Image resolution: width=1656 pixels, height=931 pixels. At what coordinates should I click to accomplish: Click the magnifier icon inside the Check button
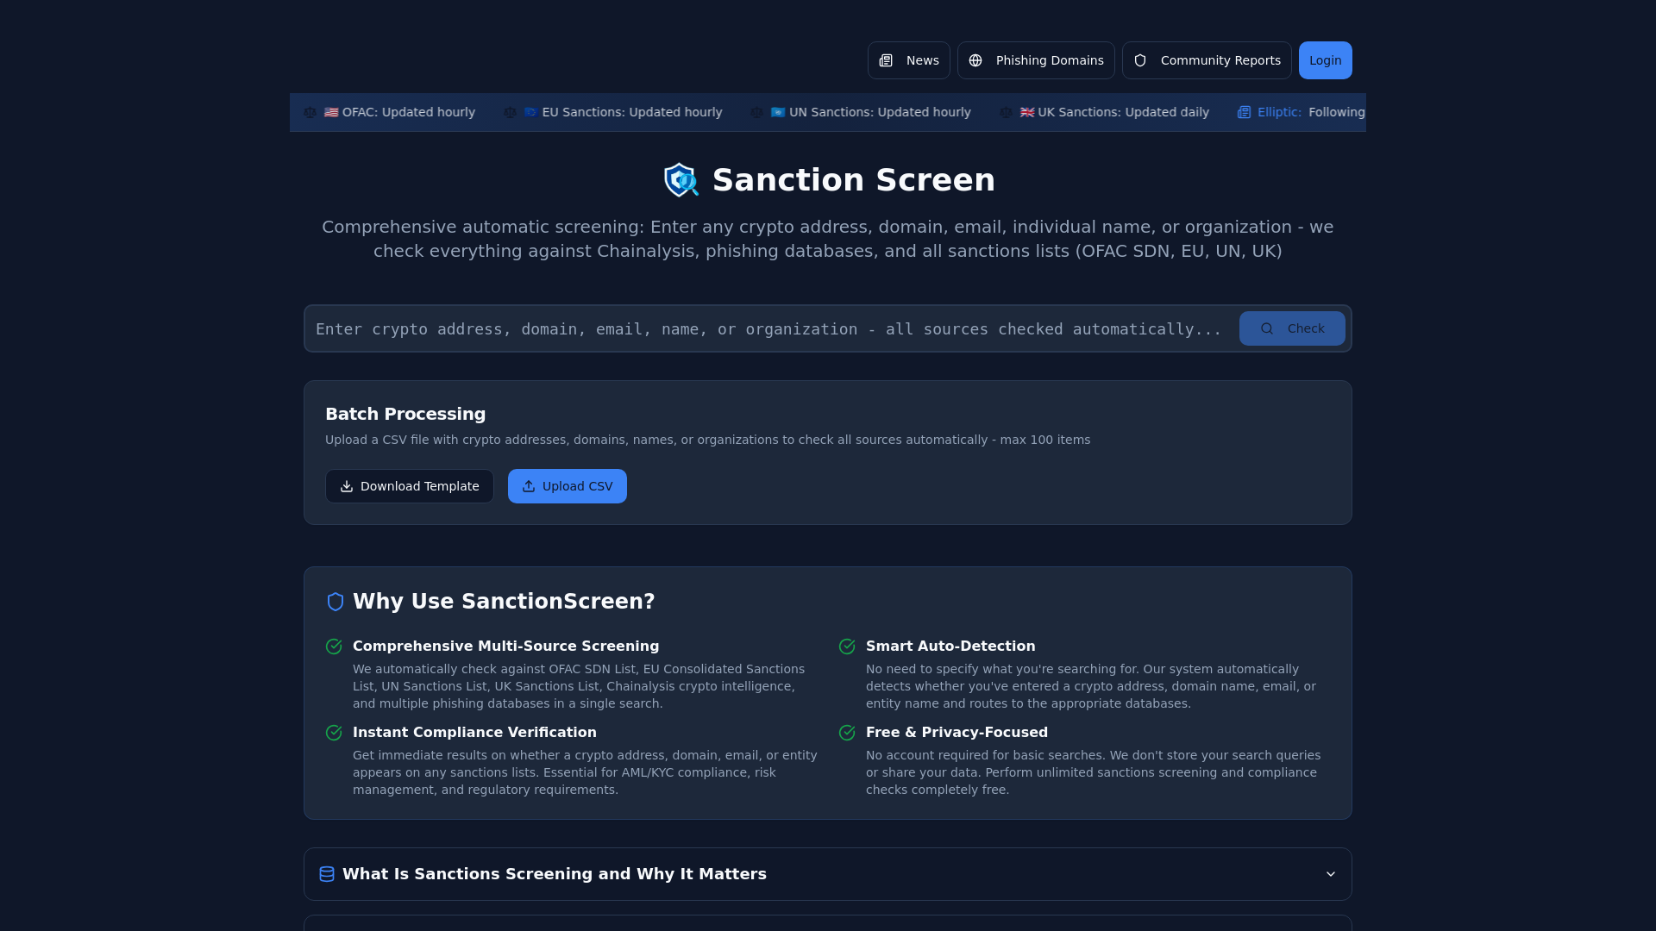1267,328
